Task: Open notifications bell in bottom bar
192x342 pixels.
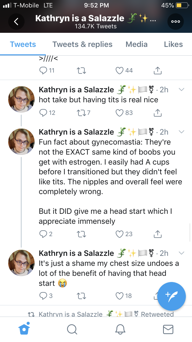Action: [120, 329]
